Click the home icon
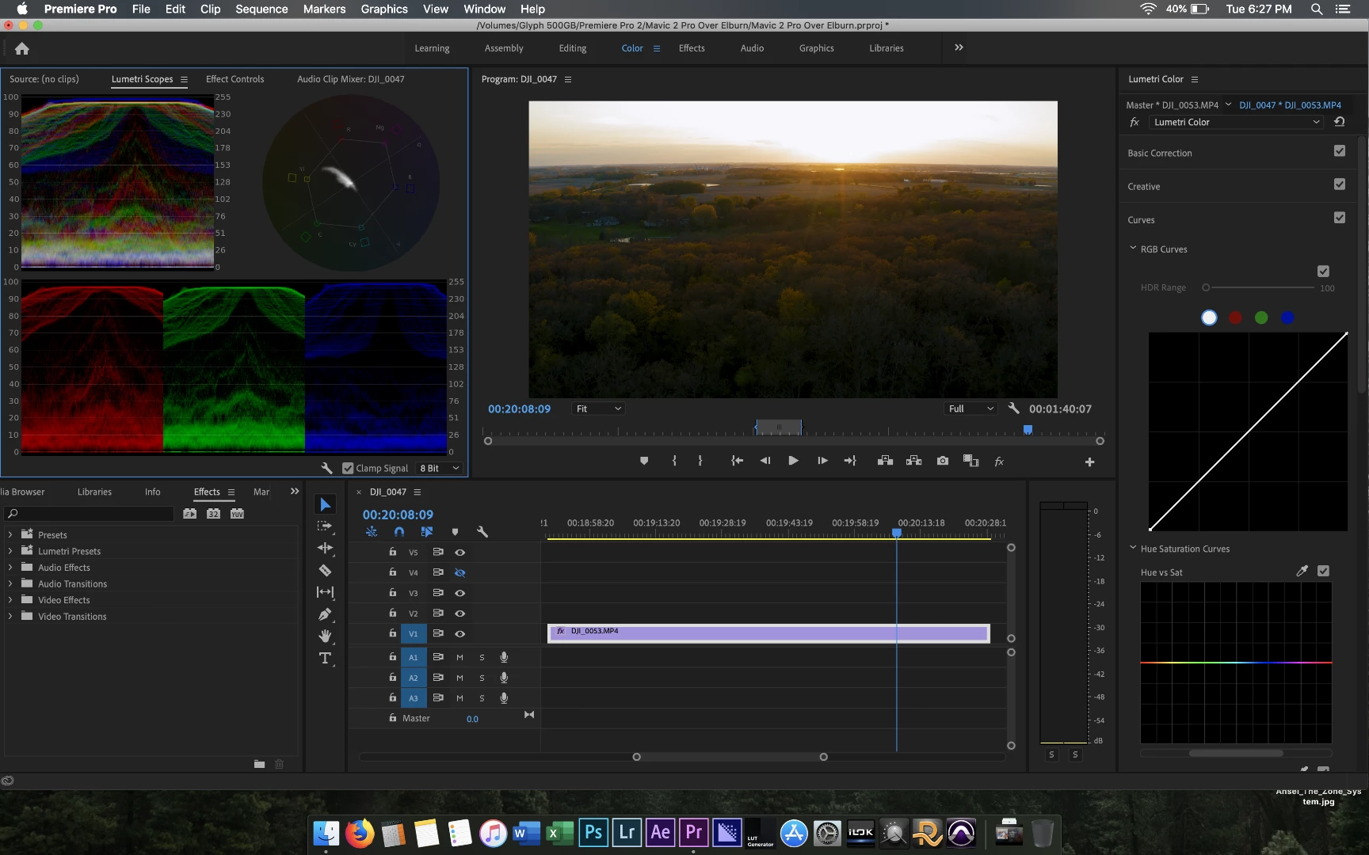 click(x=22, y=48)
